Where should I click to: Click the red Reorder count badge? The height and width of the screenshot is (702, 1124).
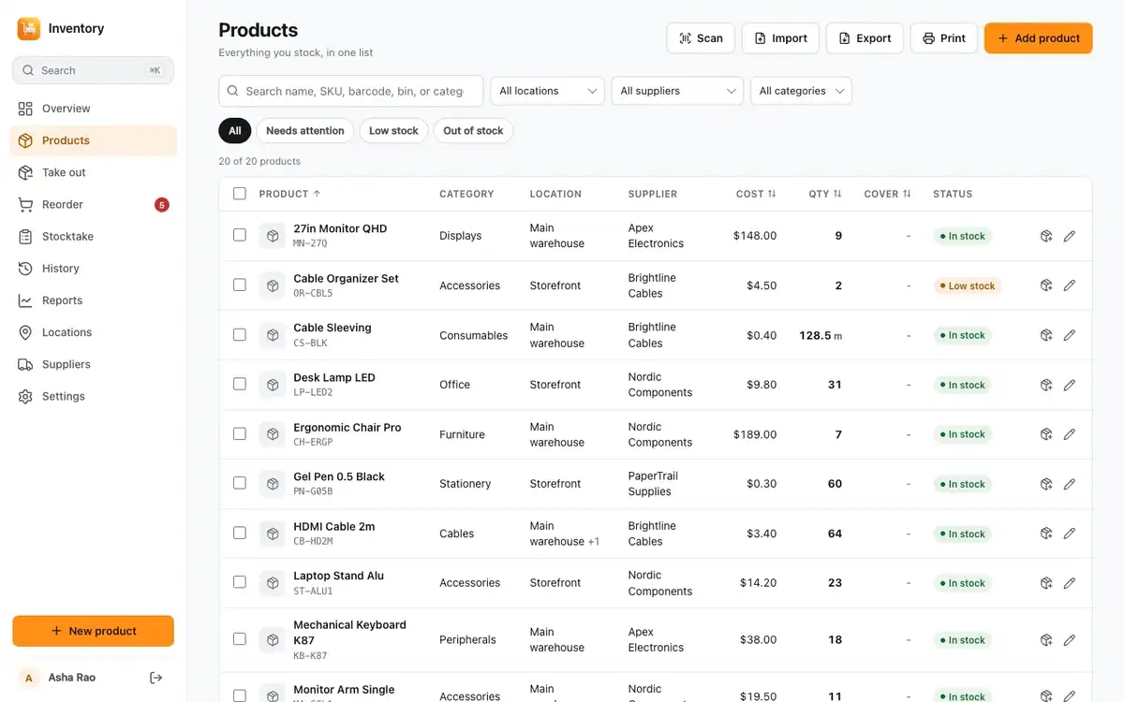[x=162, y=204]
